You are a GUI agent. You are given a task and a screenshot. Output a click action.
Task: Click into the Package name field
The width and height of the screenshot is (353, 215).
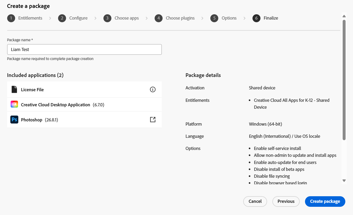coord(84,49)
